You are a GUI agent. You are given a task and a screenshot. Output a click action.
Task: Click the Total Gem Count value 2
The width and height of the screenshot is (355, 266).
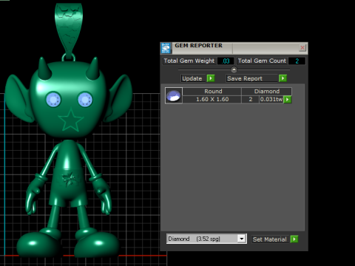[297, 61]
